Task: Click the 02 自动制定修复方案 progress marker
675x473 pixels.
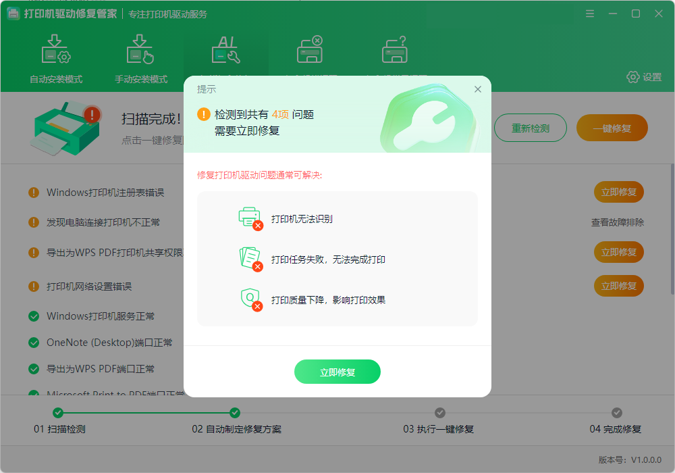Action: tap(235, 413)
